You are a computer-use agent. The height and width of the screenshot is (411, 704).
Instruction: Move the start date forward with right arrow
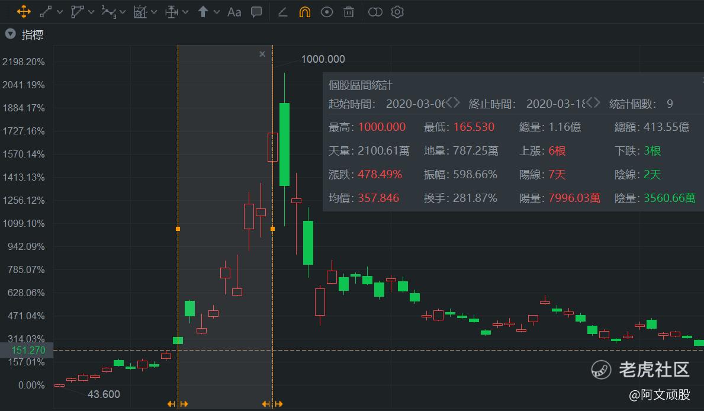click(457, 103)
